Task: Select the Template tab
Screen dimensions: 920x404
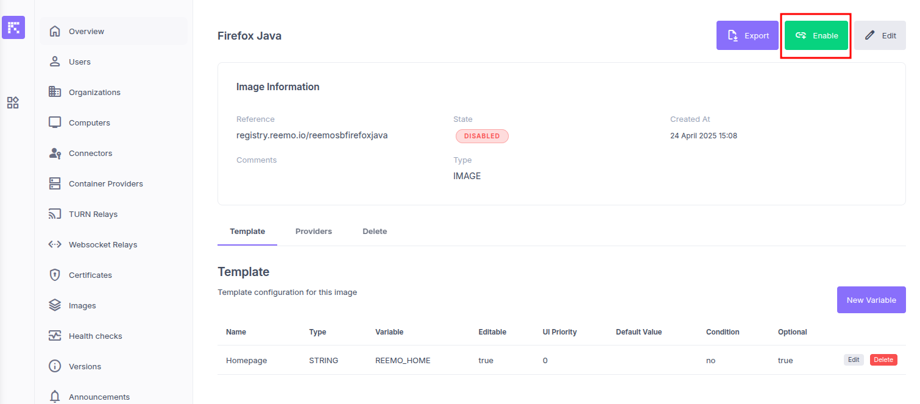Action: pos(247,232)
